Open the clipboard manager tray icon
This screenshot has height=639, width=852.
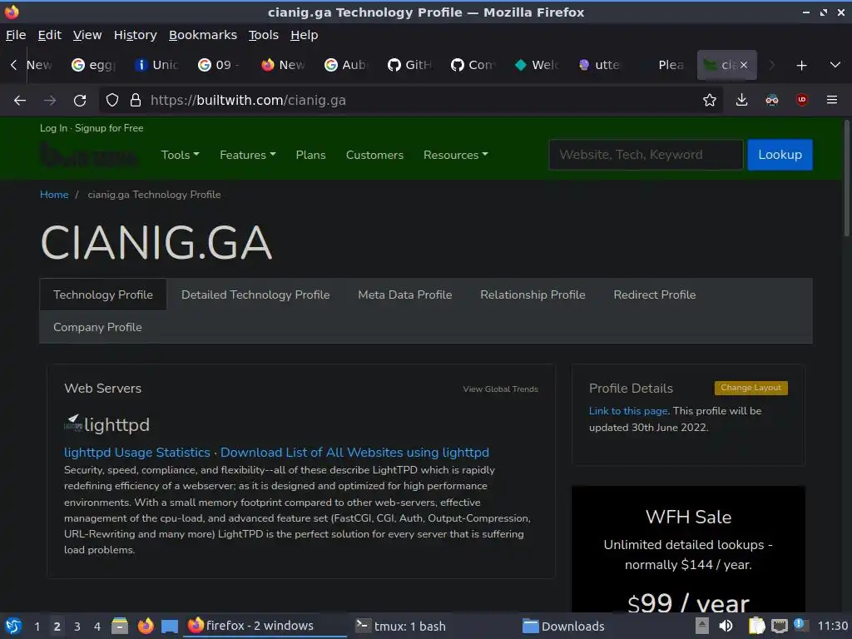click(x=756, y=626)
